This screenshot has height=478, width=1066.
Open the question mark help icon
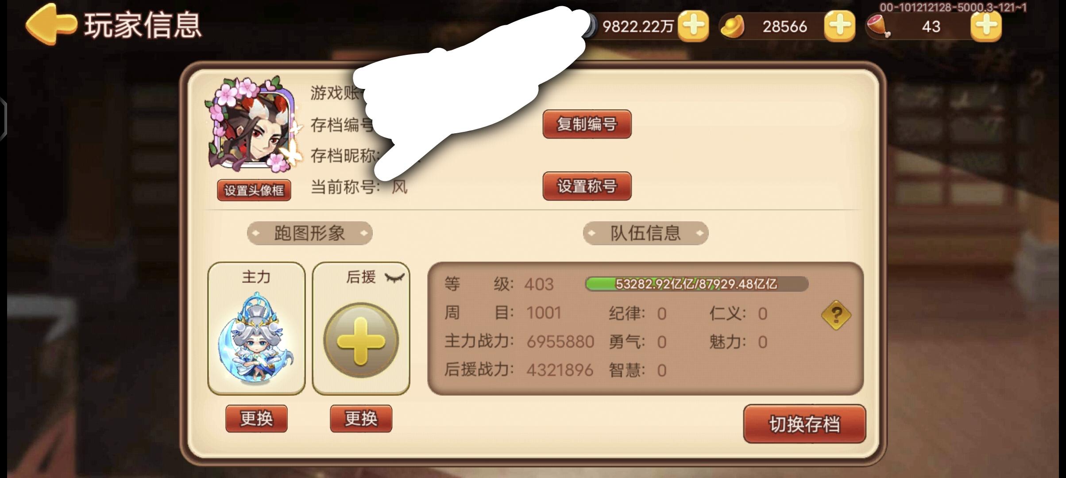click(x=836, y=315)
